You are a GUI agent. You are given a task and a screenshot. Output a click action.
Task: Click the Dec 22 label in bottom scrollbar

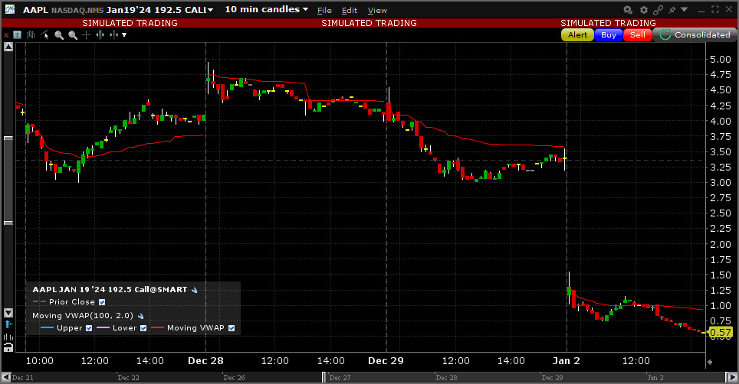click(x=128, y=378)
